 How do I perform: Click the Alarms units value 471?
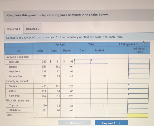(44, 86)
